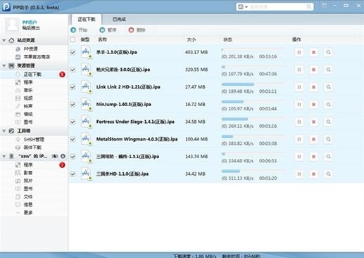Find Fortress Under Siege file via magnifier

point(328,122)
